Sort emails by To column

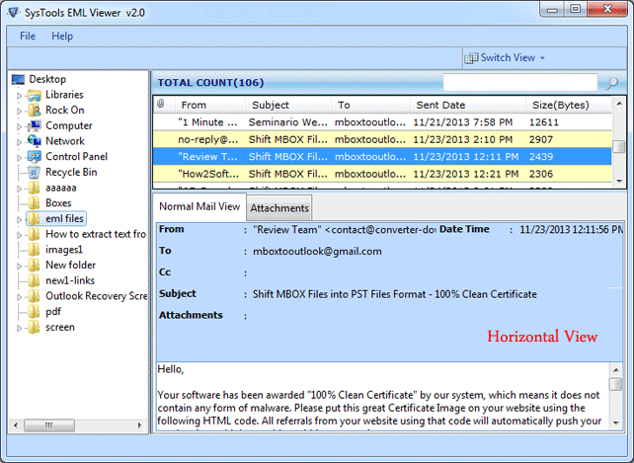coord(370,105)
